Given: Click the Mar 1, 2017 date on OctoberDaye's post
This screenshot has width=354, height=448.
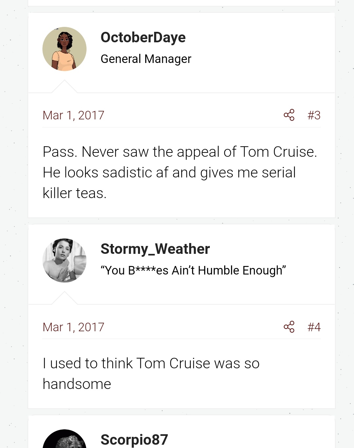Looking at the screenshot, I should (73, 115).
